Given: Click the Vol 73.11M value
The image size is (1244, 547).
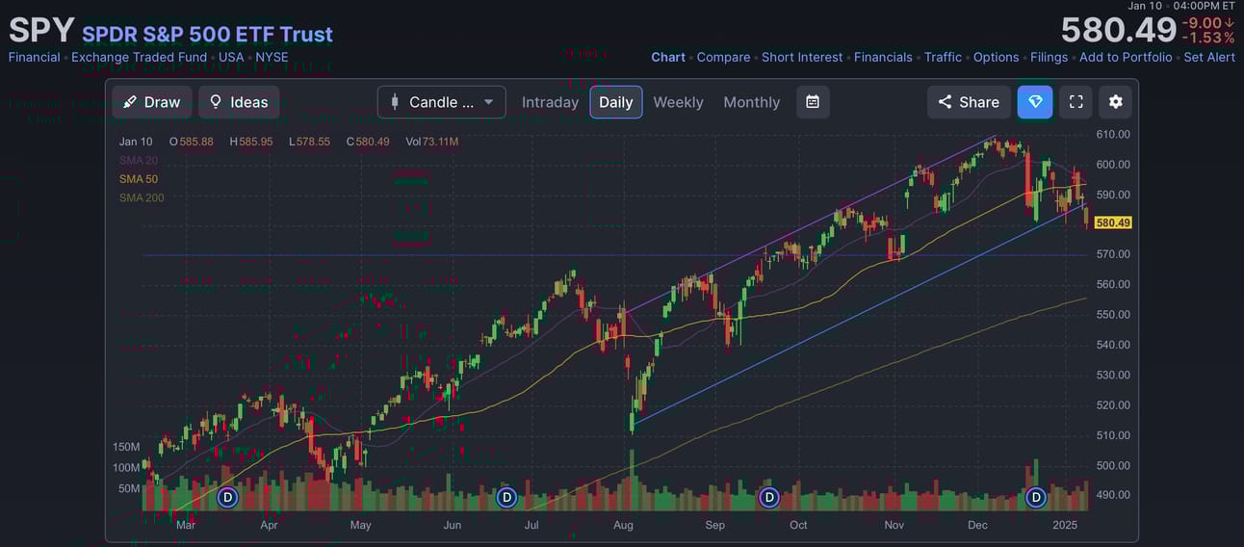Looking at the screenshot, I should 431,142.
